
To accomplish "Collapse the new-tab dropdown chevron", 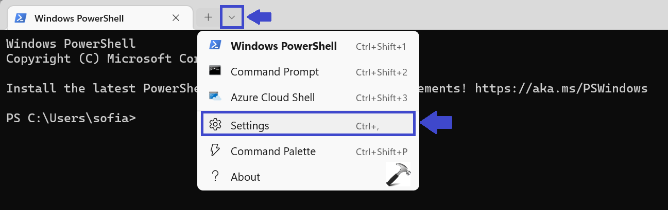I will click(232, 17).
